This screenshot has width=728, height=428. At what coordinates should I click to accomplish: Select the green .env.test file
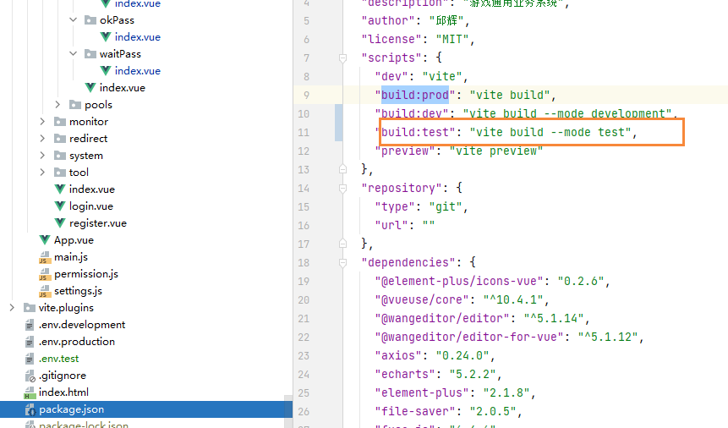[58, 359]
